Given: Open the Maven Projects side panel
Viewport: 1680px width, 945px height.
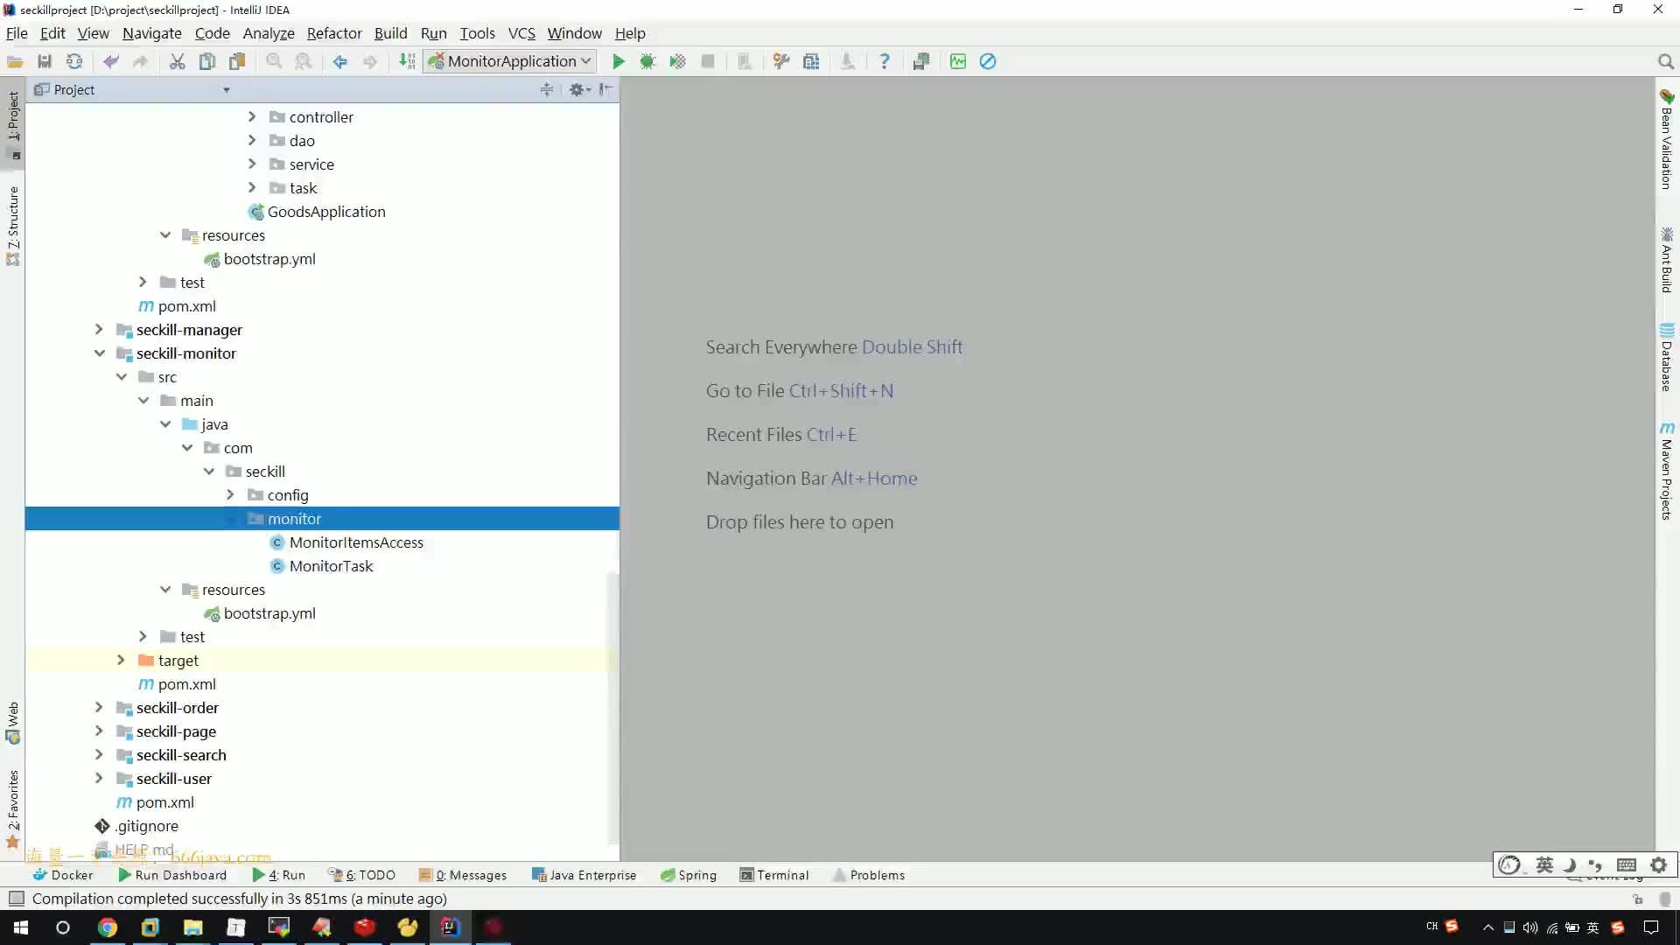Looking at the screenshot, I should pos(1667,472).
